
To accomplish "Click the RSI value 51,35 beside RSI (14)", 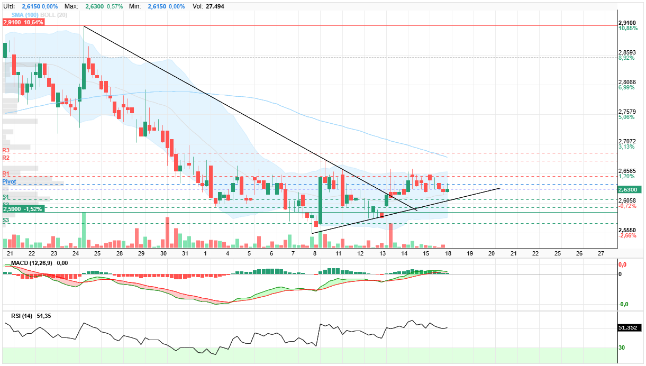I will (44, 316).
